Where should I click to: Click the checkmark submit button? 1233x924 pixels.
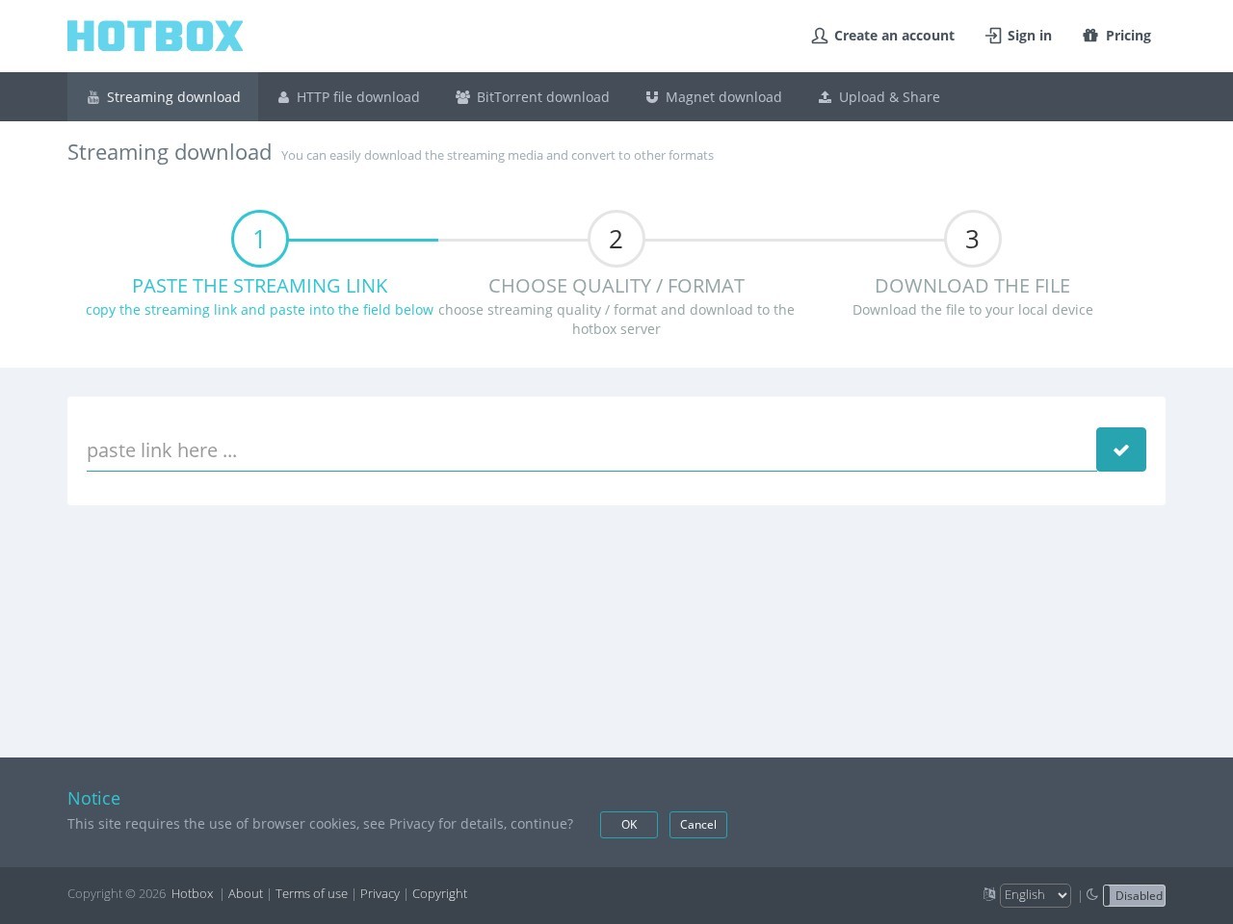coord(1120,449)
